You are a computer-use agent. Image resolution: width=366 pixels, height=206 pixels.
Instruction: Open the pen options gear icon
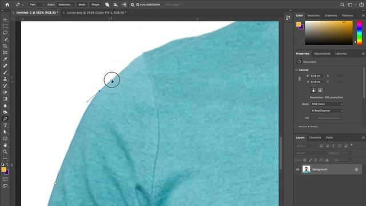(x=132, y=5)
